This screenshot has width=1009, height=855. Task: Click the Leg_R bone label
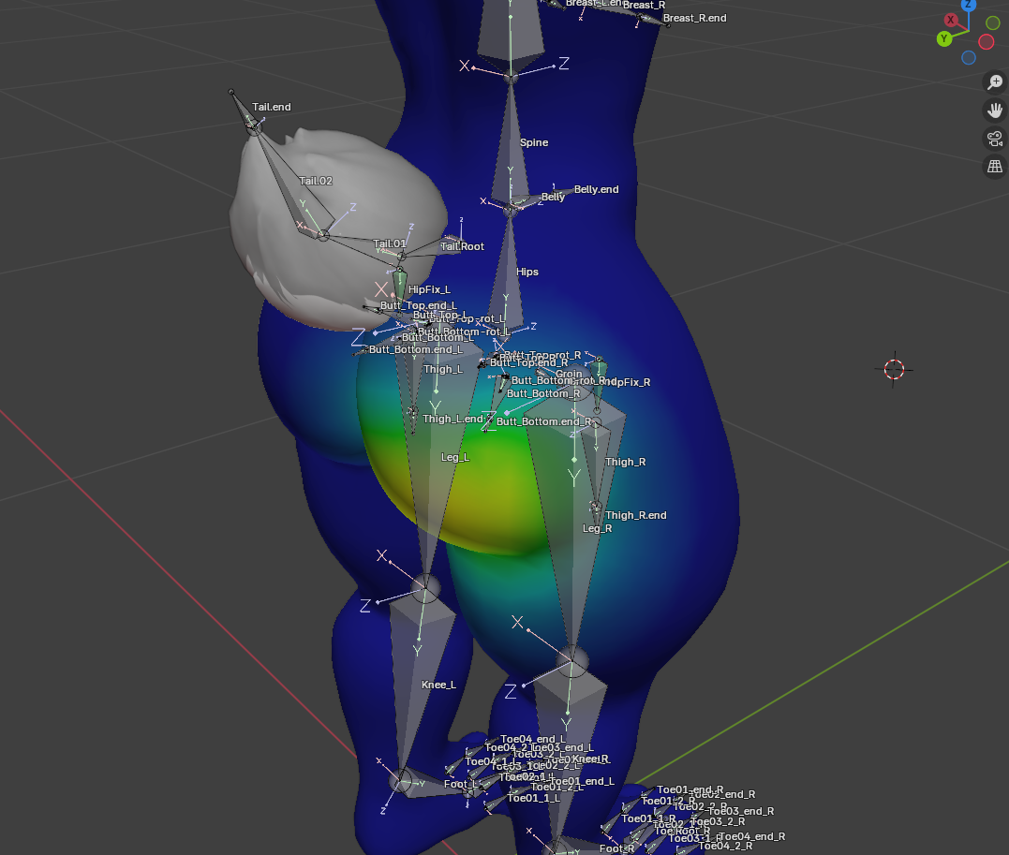pos(597,528)
